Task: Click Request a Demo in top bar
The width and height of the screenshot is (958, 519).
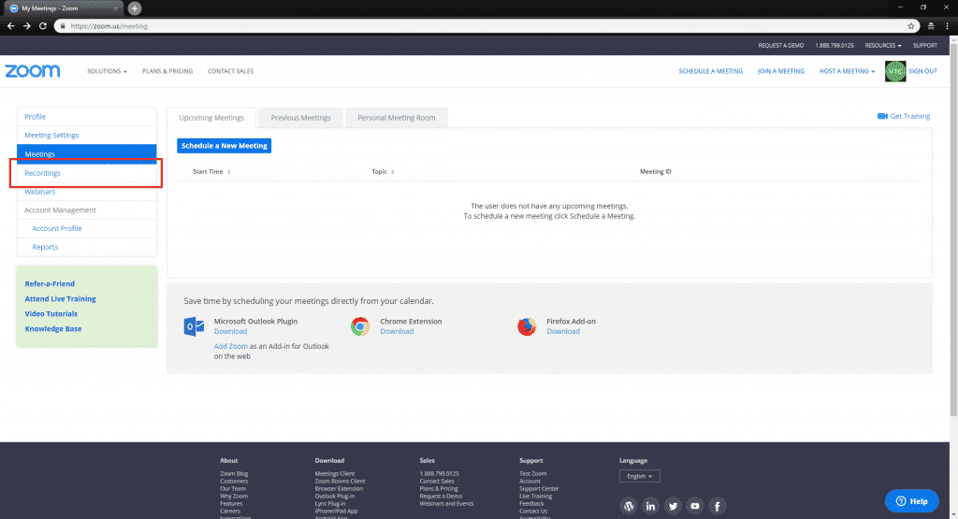Action: click(781, 45)
